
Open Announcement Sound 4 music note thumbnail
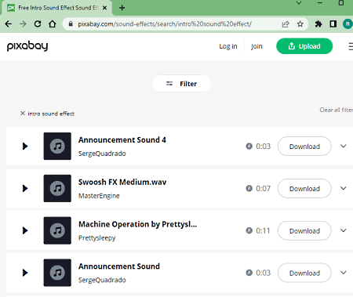57,146
